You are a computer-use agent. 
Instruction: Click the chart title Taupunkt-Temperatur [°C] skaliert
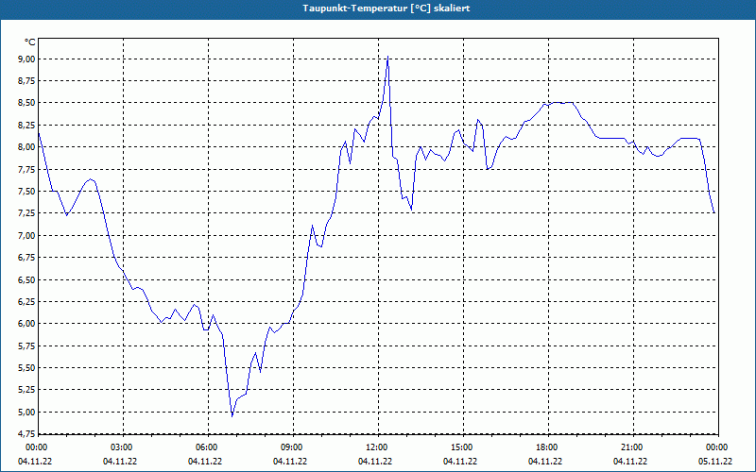coord(387,8)
